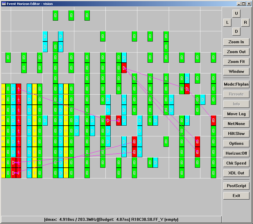
Task: Pan the view up with the U button
Action: (x=236, y=13)
